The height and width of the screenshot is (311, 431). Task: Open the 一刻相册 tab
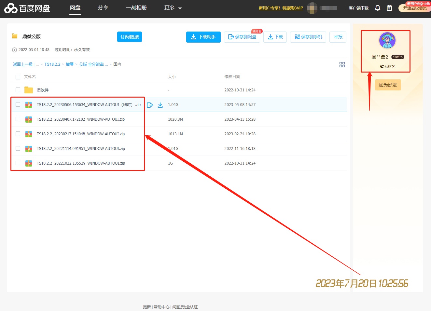click(136, 8)
